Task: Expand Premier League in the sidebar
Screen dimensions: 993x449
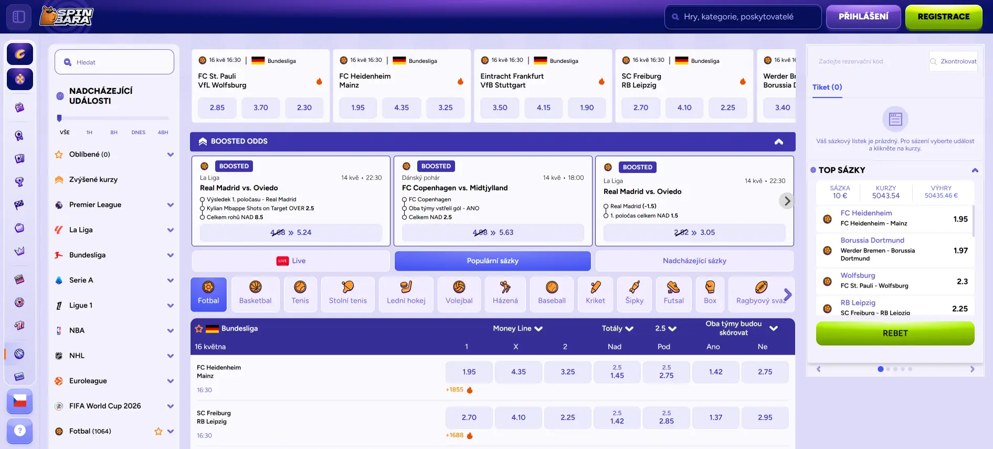Action: [171, 205]
